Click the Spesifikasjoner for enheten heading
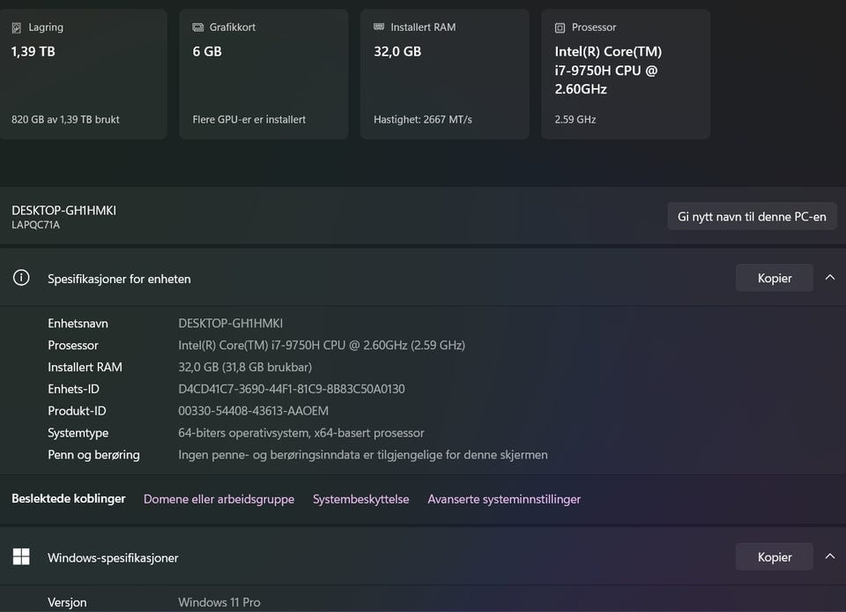 (x=119, y=279)
